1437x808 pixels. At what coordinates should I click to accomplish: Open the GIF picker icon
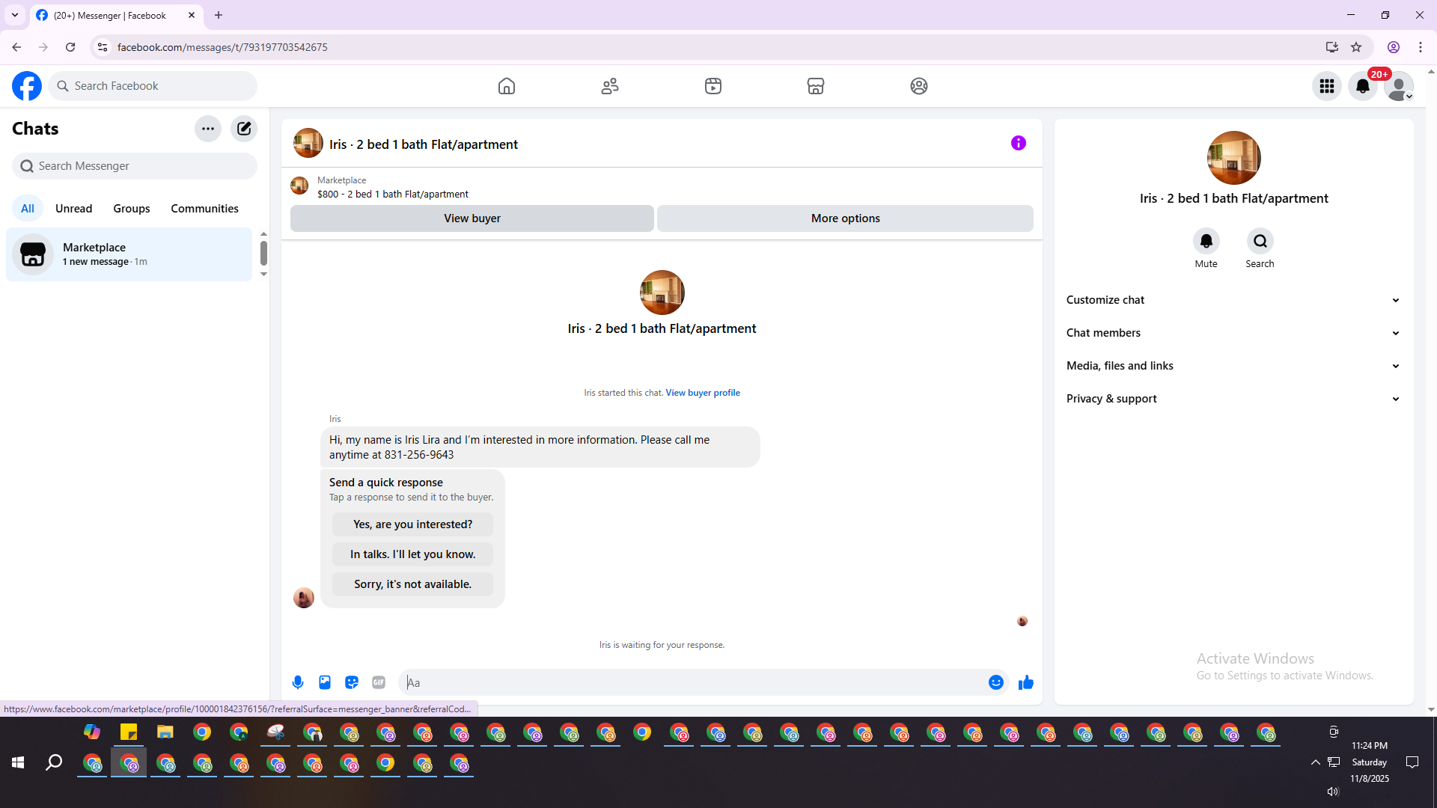(x=379, y=682)
